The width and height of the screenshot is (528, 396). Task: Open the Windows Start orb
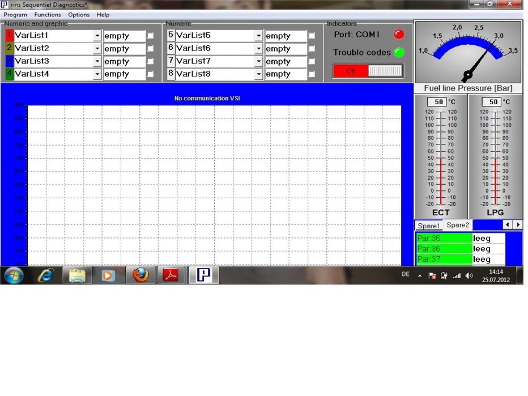point(14,275)
